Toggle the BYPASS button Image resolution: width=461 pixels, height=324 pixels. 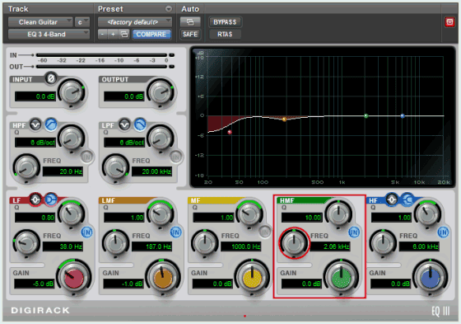coord(225,22)
